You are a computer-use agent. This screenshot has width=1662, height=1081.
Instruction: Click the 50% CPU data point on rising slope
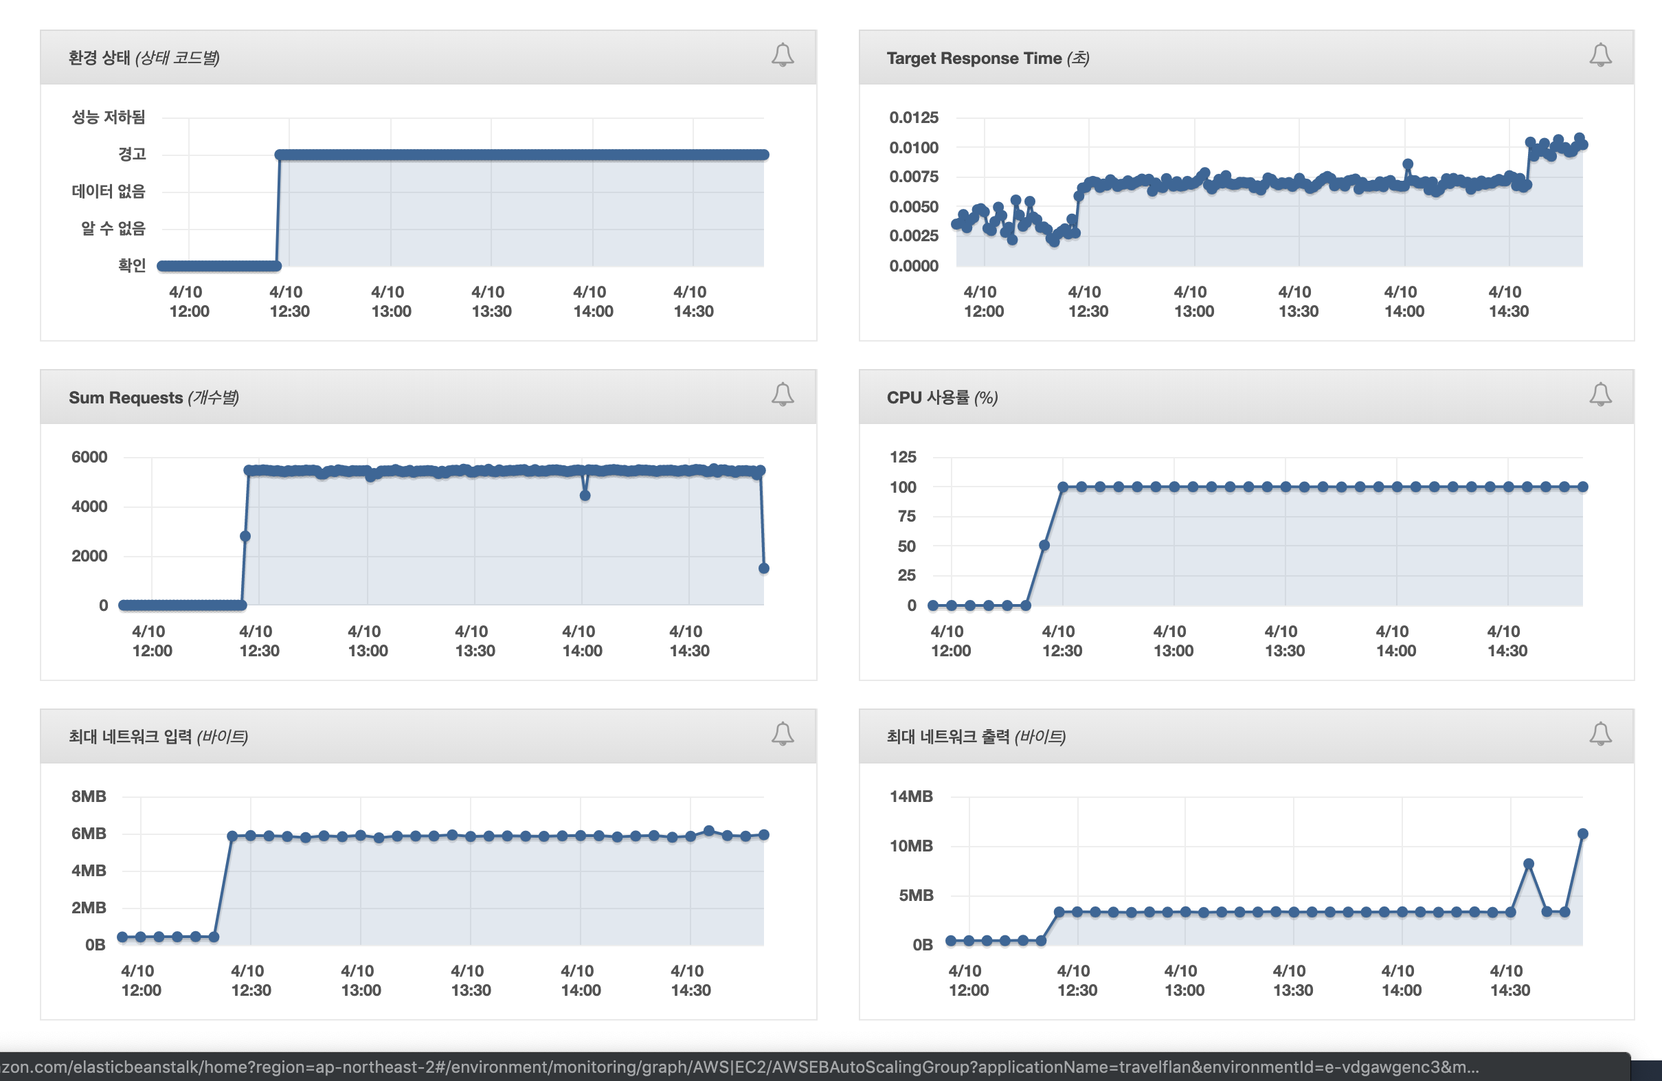(1043, 546)
